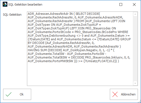Screen dimensions: 141x103
Task: Click 'AUF_DokRypen.Negativ' in the query
Action: coord(80,50)
